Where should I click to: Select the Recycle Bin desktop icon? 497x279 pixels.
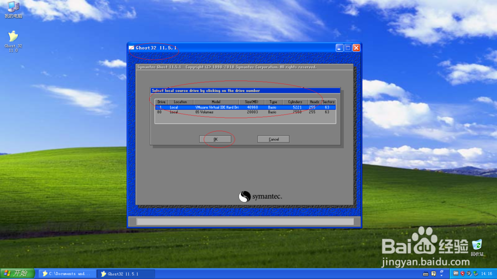click(477, 248)
